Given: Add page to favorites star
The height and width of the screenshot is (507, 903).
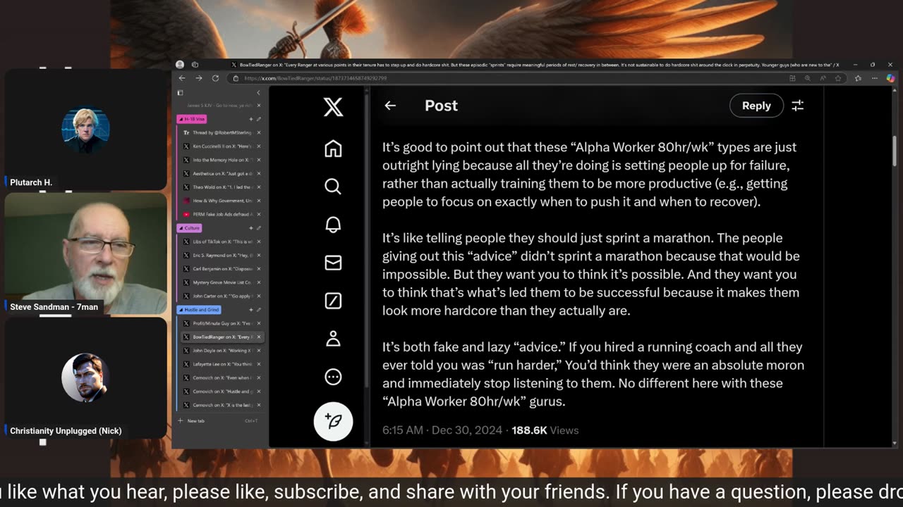Looking at the screenshot, I should click(x=839, y=78).
